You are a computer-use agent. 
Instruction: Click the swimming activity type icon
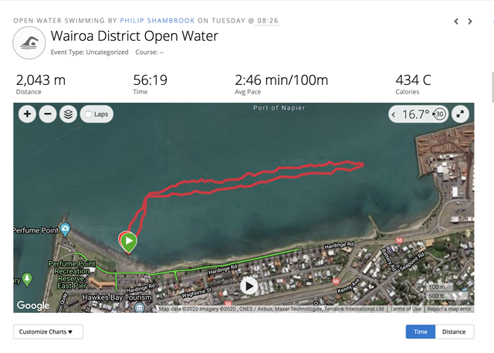pyautogui.click(x=29, y=42)
